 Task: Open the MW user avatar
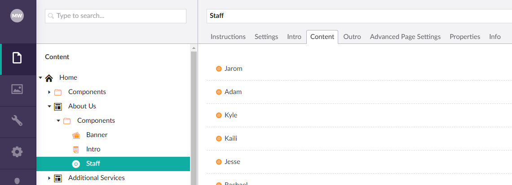tap(17, 16)
